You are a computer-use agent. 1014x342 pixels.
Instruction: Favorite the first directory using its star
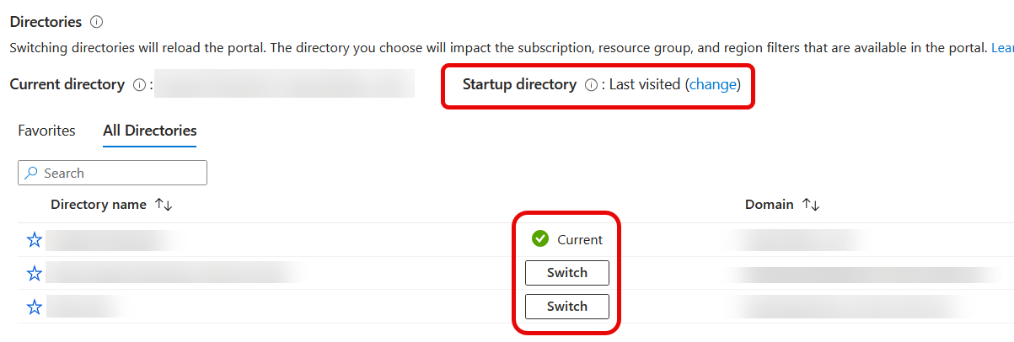pos(35,240)
